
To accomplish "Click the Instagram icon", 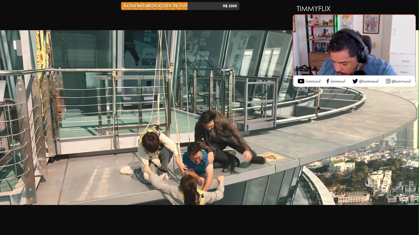I will tap(388, 81).
